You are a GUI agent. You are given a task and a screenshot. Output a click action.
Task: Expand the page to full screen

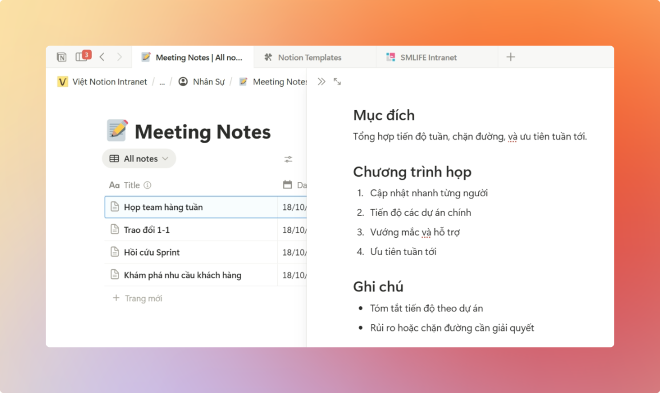click(337, 82)
